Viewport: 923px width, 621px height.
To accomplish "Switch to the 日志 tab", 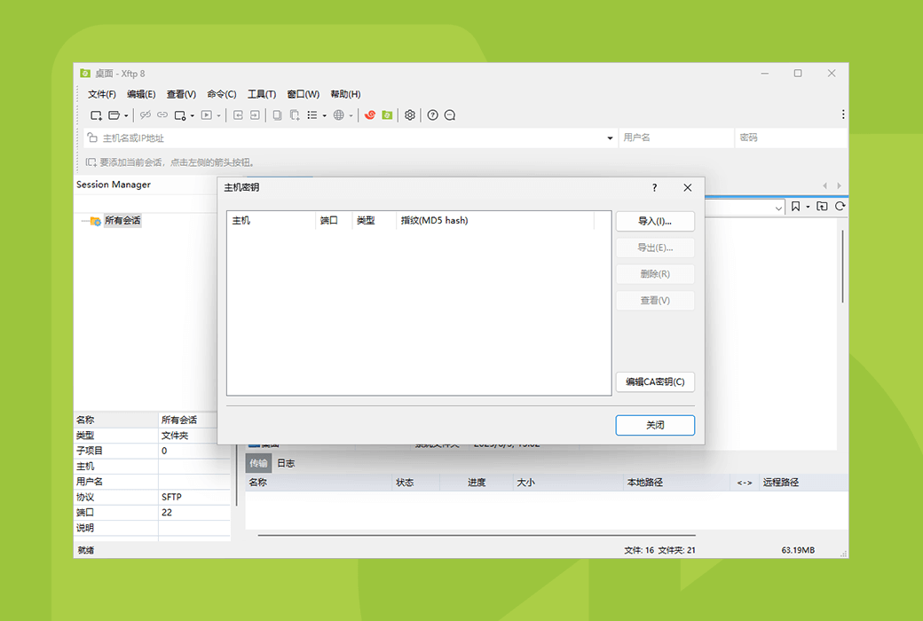I will (x=286, y=464).
